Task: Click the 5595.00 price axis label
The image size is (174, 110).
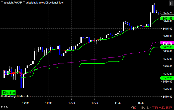Action: point(168,59)
